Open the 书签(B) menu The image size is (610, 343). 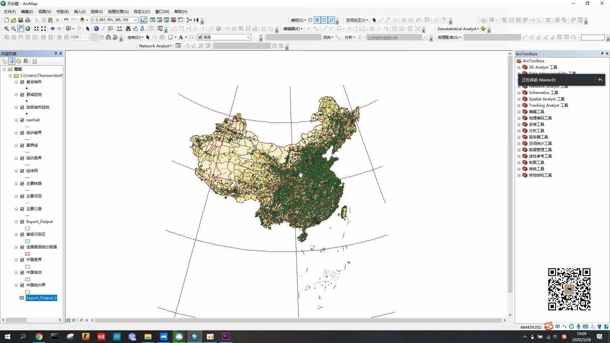pos(62,12)
